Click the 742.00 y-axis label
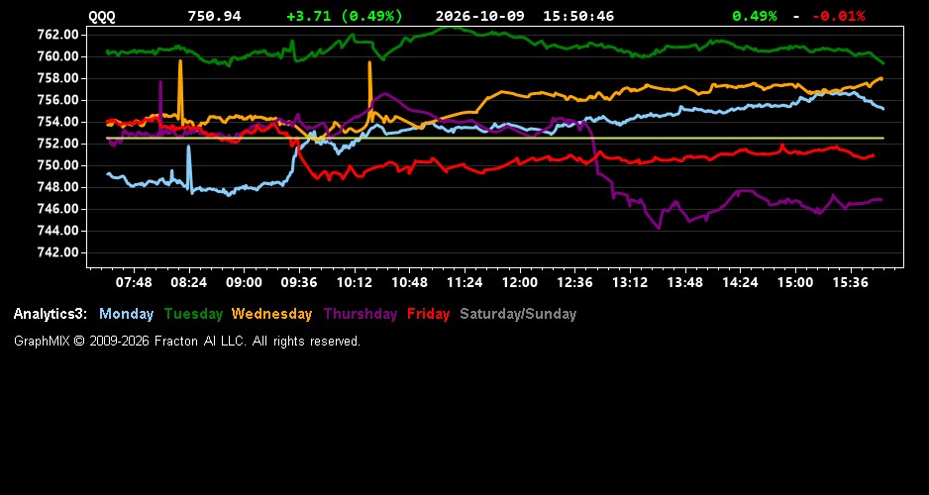The height and width of the screenshot is (495, 929). click(59, 252)
